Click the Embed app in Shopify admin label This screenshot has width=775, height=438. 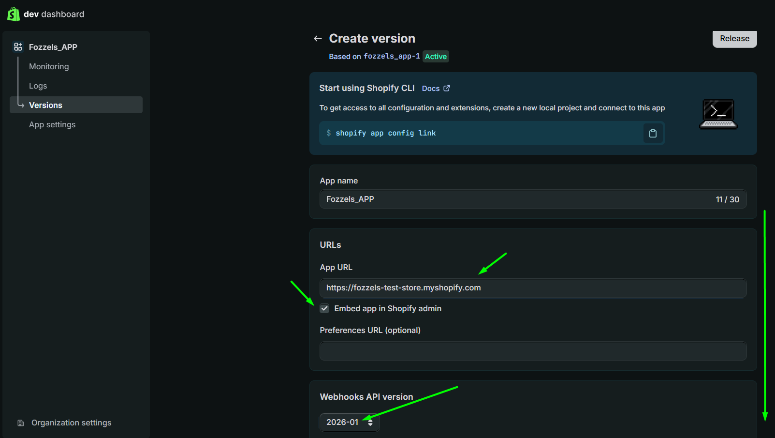388,308
